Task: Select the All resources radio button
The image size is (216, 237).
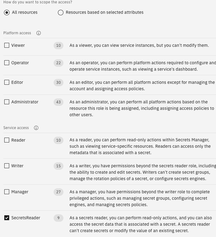Action: [x=7, y=13]
